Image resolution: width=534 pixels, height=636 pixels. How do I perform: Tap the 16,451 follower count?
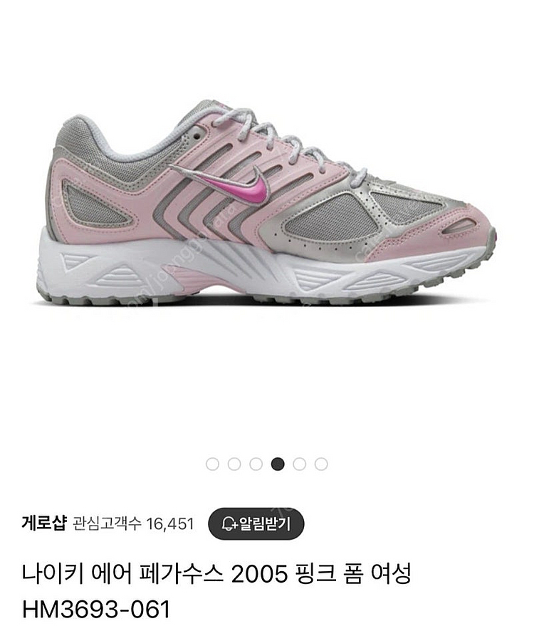(x=170, y=524)
